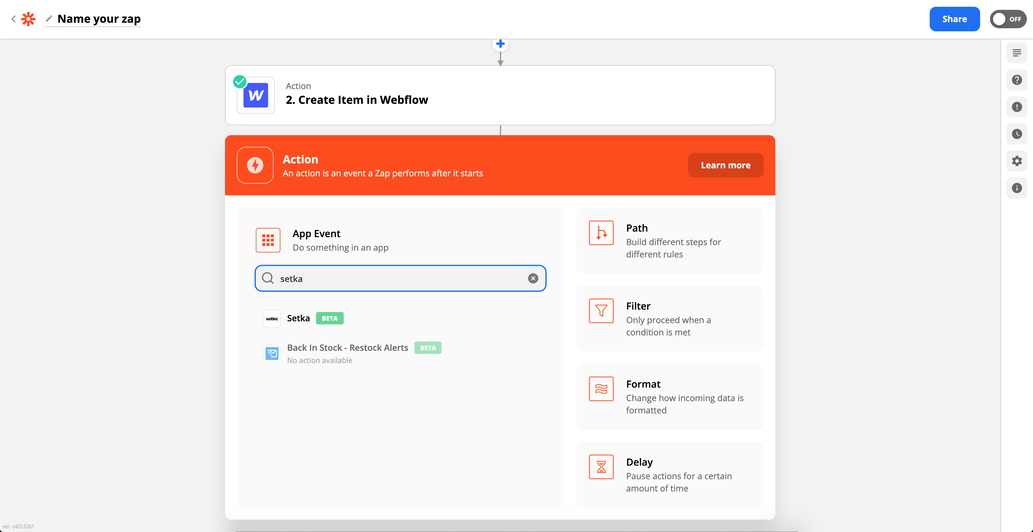Click Learn more in the Action banner
The height and width of the screenshot is (532, 1033).
(726, 165)
